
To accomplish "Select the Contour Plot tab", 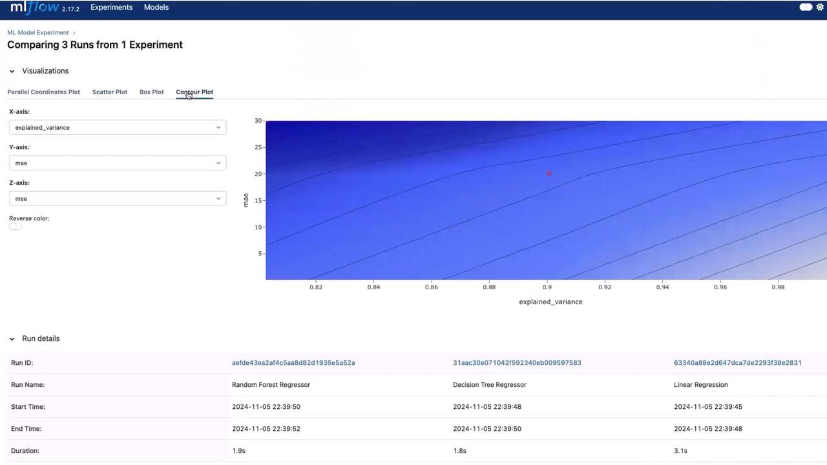I will tap(194, 92).
